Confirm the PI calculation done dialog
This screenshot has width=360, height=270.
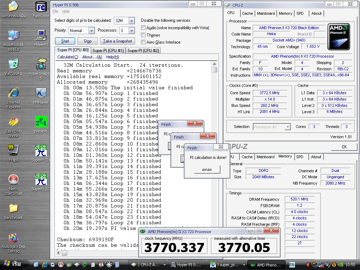tap(207, 169)
